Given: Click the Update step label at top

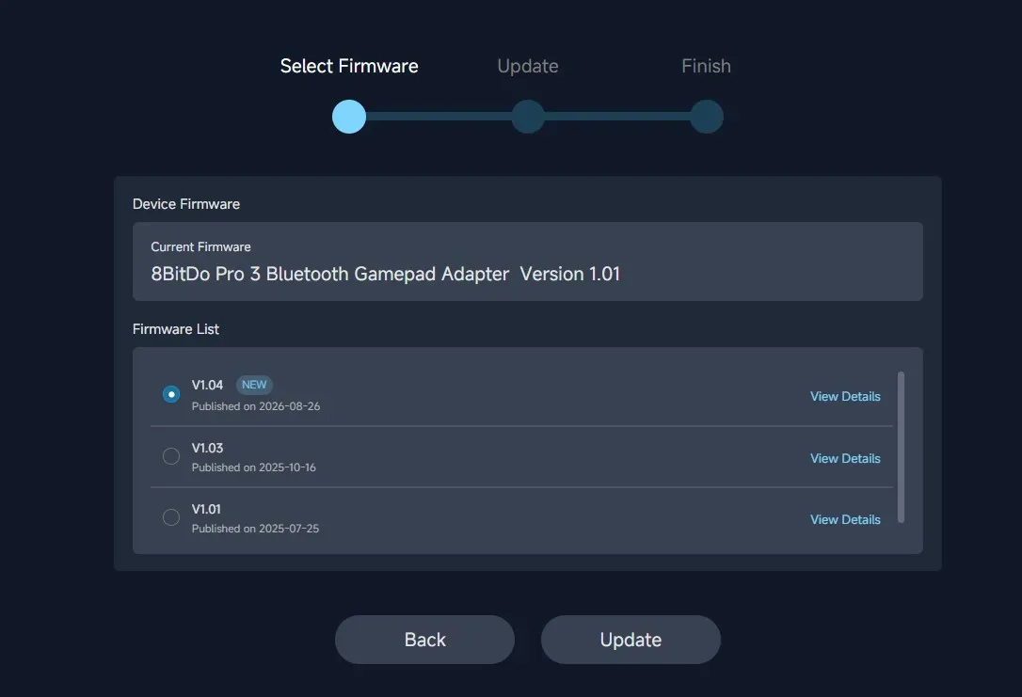Looking at the screenshot, I should point(527,66).
